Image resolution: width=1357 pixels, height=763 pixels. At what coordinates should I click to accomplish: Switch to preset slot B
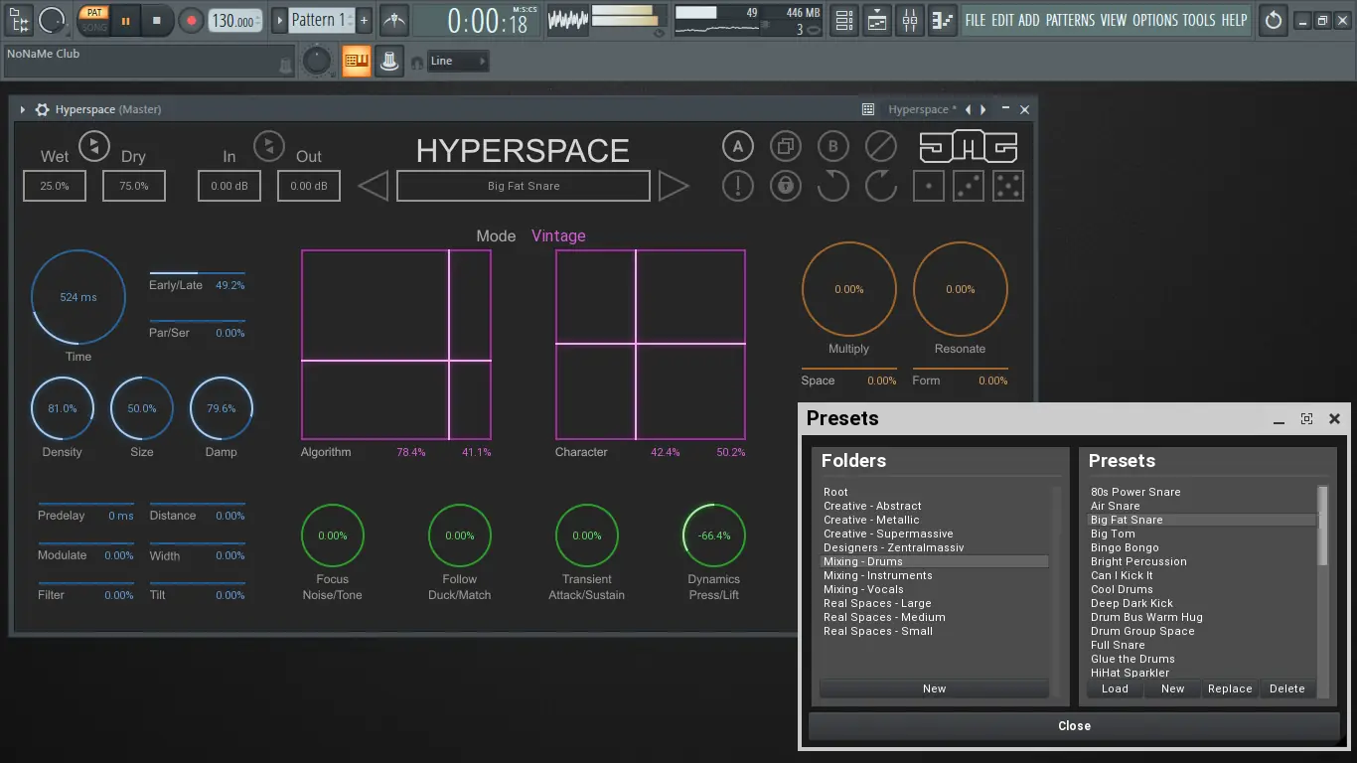click(832, 147)
